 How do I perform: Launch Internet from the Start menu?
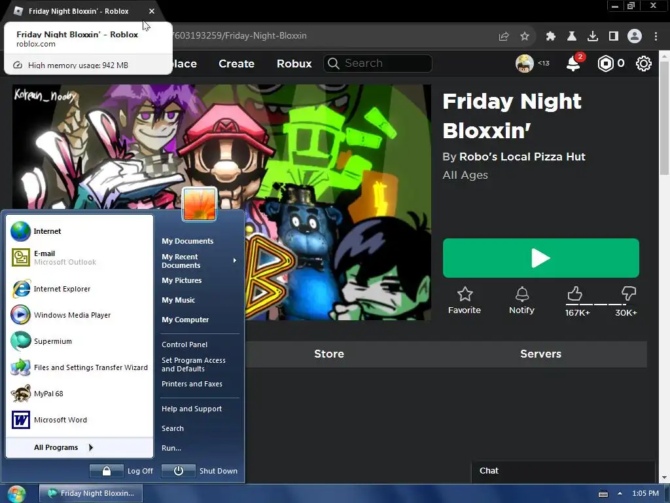click(x=79, y=231)
